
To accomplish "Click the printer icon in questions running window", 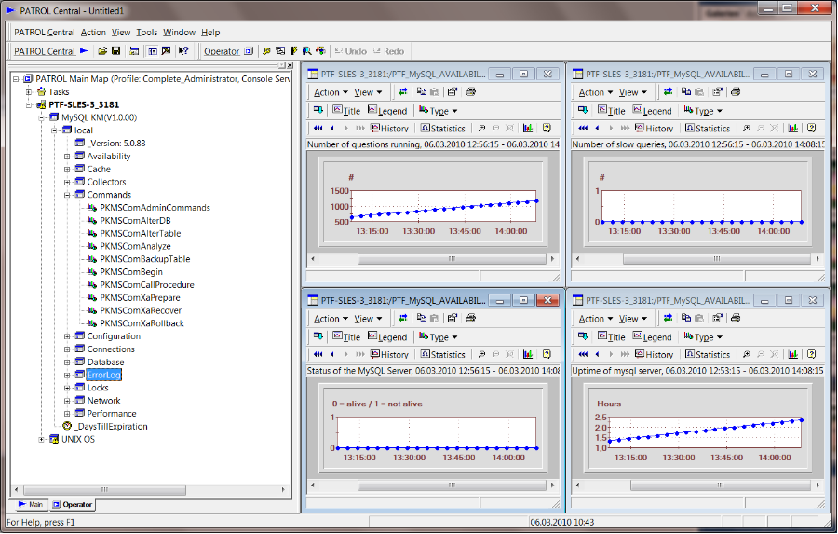I will point(471,92).
